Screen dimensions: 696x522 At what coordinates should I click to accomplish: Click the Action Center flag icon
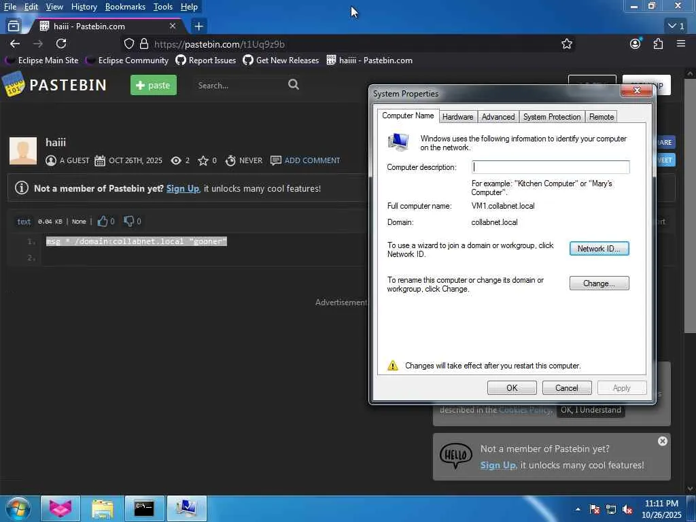(594, 510)
